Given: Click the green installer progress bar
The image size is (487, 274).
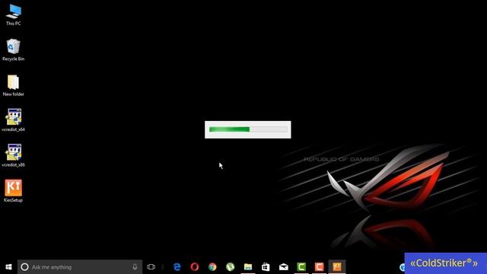Looking at the screenshot, I should click(248, 129).
